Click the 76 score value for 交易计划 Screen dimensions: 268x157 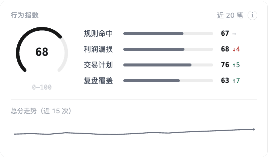[x=225, y=65]
